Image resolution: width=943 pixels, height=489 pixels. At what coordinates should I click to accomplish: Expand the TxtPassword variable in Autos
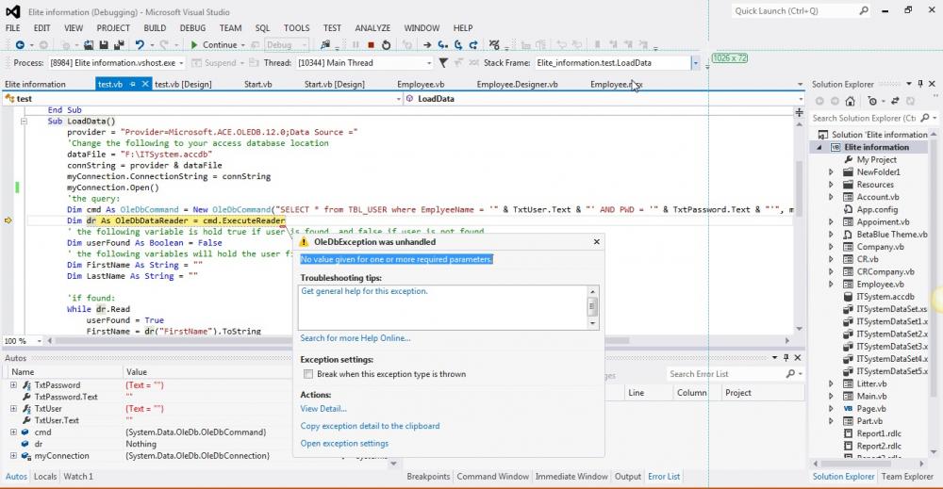[13, 385]
